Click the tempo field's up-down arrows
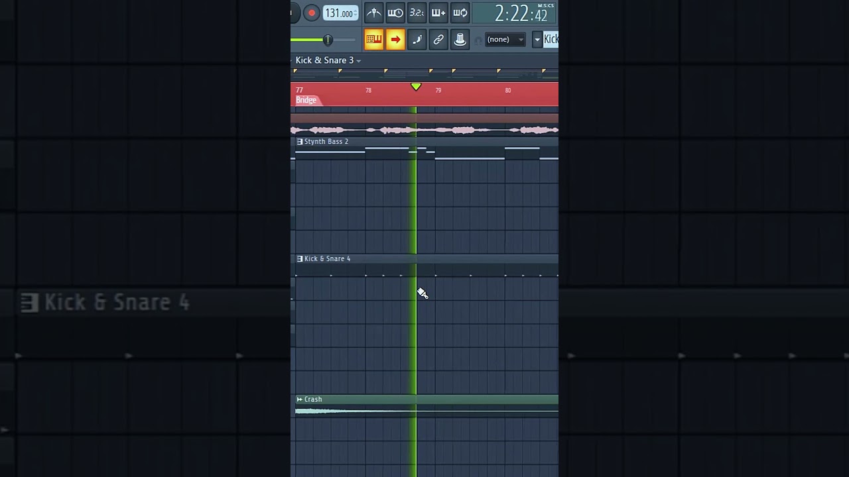Viewport: 849px width, 477px height. 356,13
